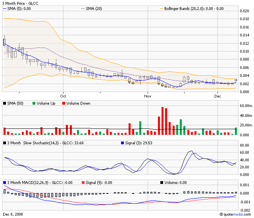Click the orange Bollinger Bands legend line
The height and width of the screenshot is (218, 254).
pos(161,8)
